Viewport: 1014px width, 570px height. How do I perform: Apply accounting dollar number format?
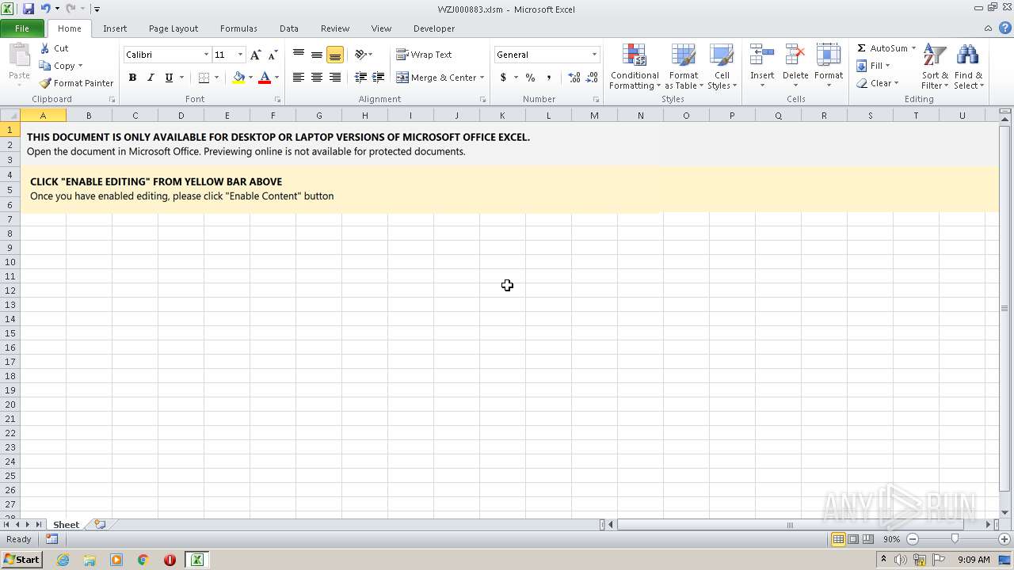click(503, 78)
